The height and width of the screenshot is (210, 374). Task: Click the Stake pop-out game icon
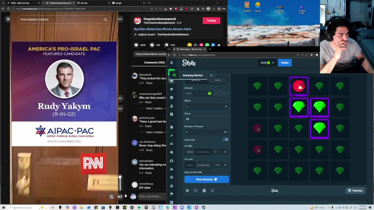tap(212, 191)
